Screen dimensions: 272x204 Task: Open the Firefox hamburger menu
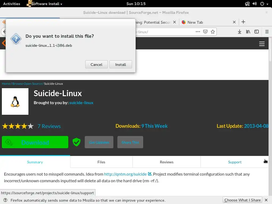point(267,32)
